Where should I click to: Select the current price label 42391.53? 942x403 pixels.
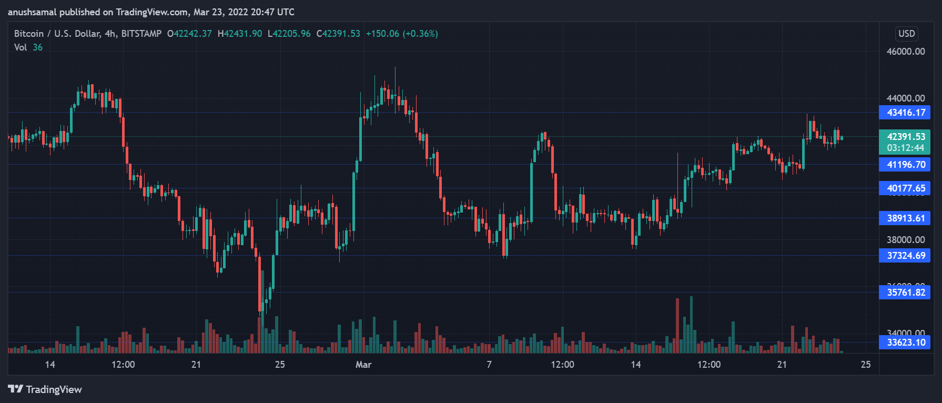(905, 137)
